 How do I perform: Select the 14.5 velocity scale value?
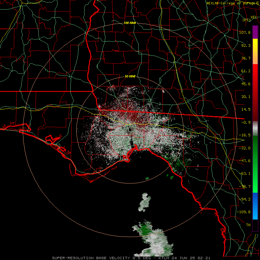click(x=246, y=109)
